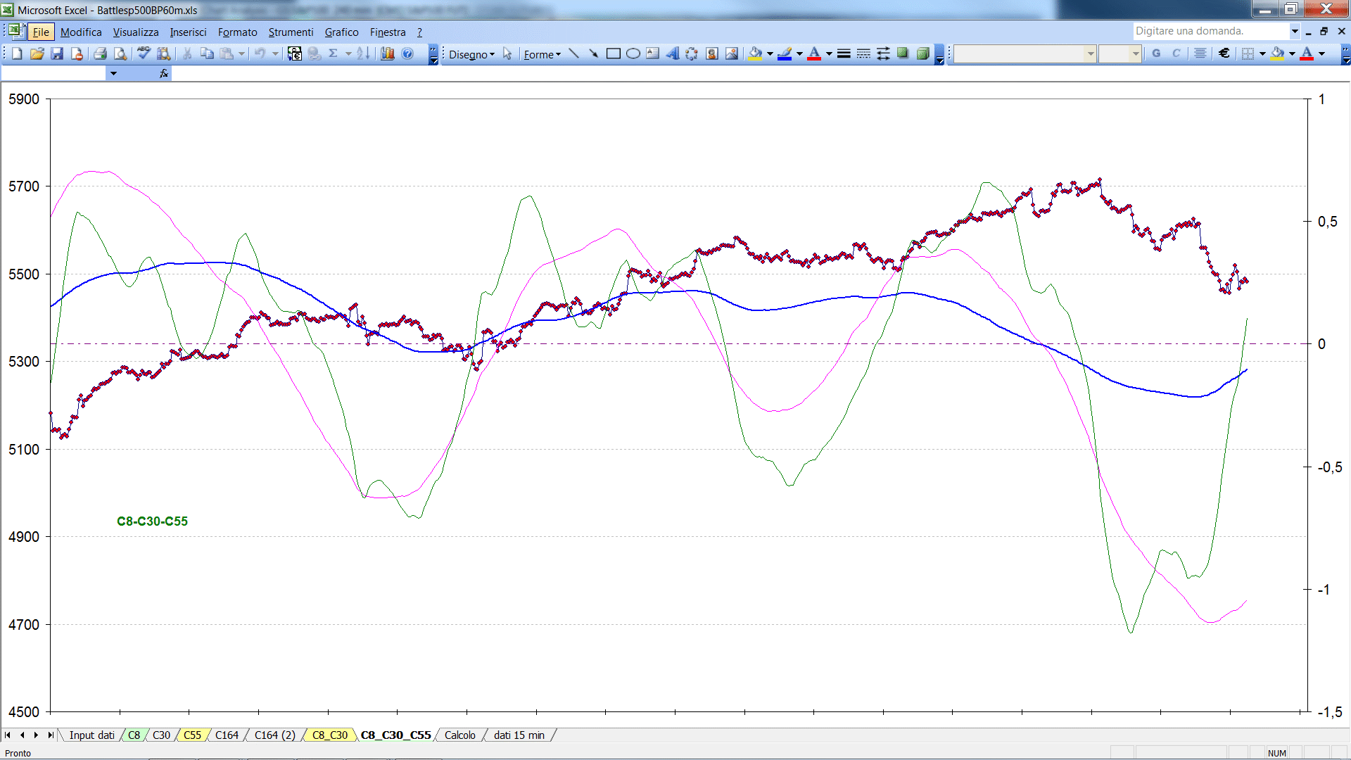Open the Dash Style options
Screen dimensions: 1351x760
(x=863, y=53)
